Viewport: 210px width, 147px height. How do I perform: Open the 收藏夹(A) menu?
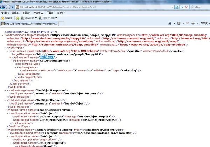[x=38, y=13]
